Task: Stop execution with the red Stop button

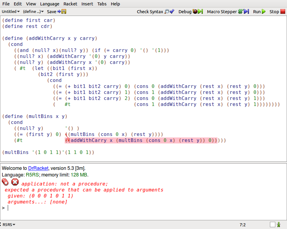Action: click(x=278, y=12)
